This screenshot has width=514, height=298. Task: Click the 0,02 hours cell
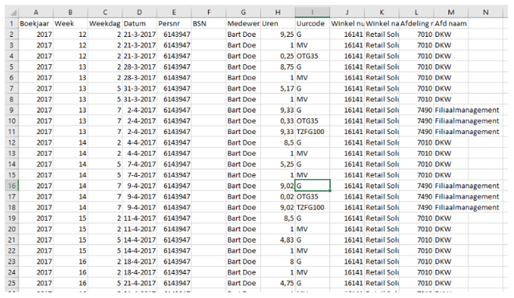278,196
